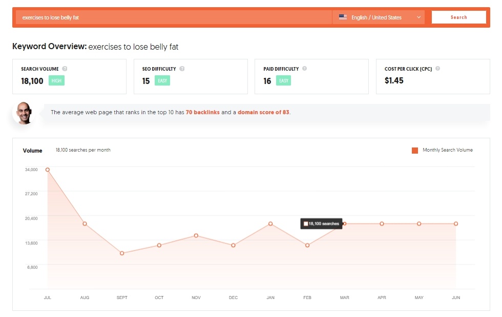Click the Paid Difficulty help icon
The image size is (502, 317).
[304, 68]
